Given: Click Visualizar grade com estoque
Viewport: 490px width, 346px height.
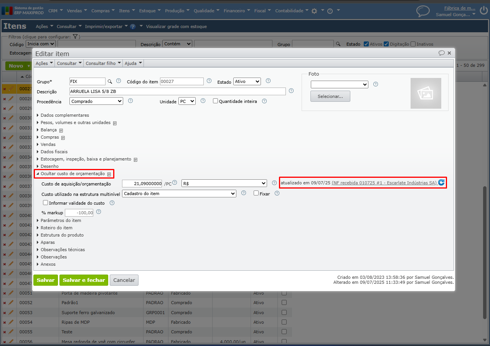Looking at the screenshot, I should [176, 26].
